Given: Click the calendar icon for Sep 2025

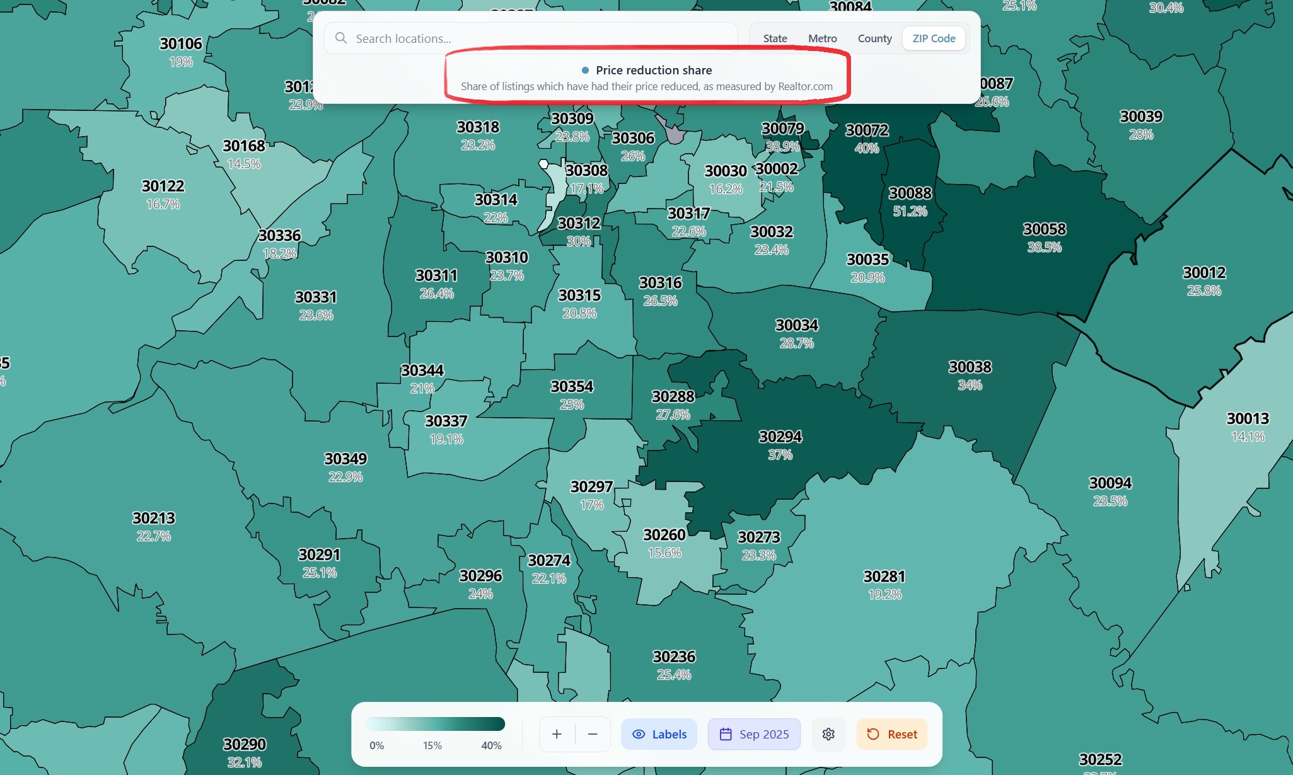Looking at the screenshot, I should tap(726, 734).
